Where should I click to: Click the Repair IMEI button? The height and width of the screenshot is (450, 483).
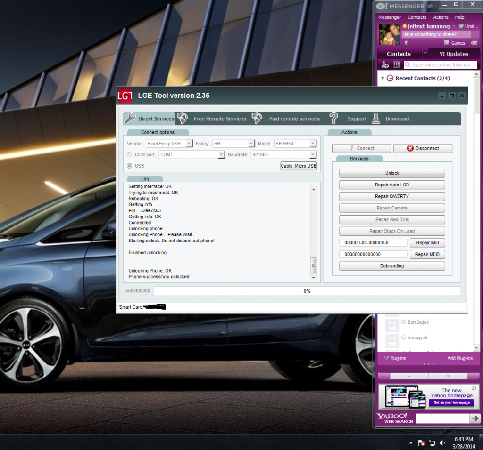pos(427,243)
